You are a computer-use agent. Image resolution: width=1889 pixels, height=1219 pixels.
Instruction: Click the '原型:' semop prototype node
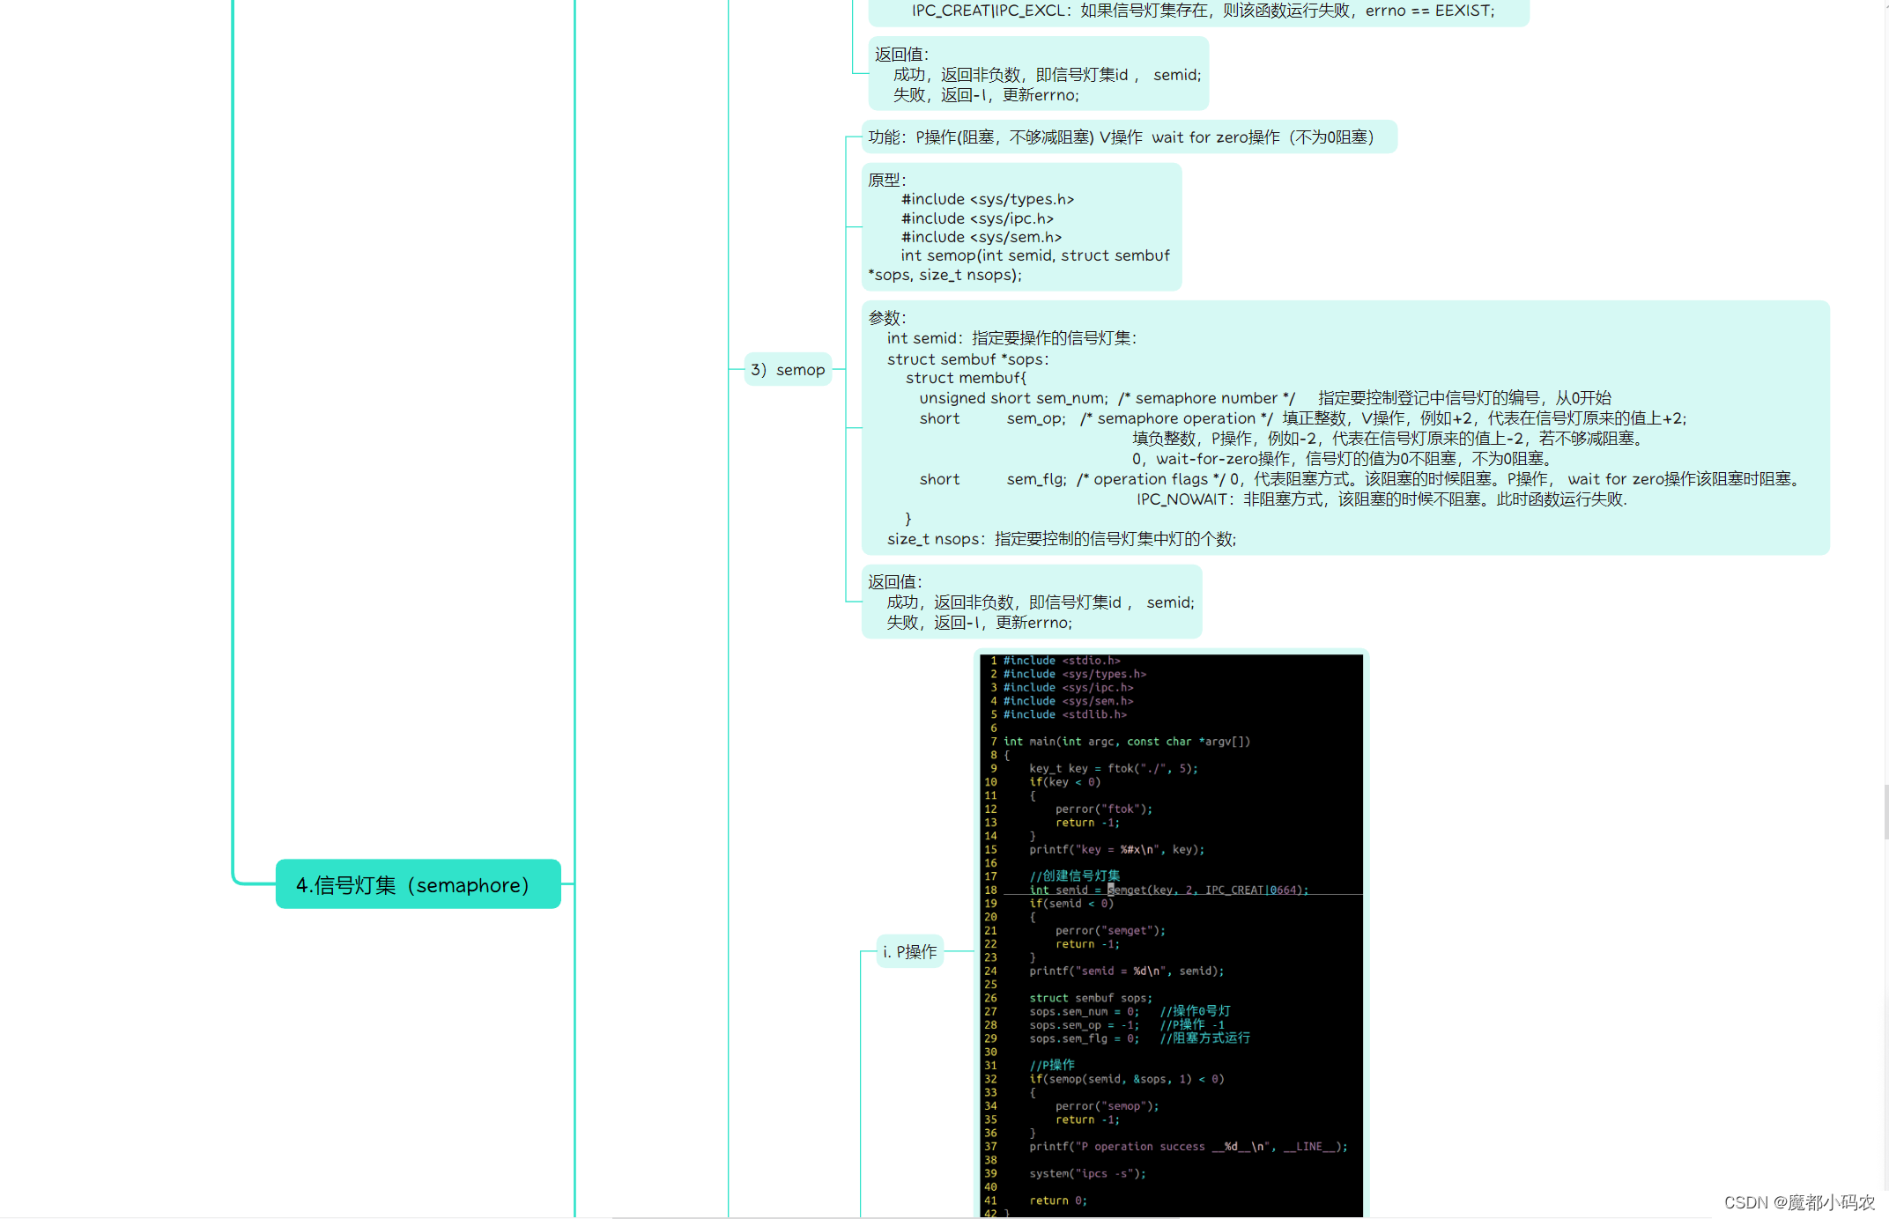click(1021, 227)
